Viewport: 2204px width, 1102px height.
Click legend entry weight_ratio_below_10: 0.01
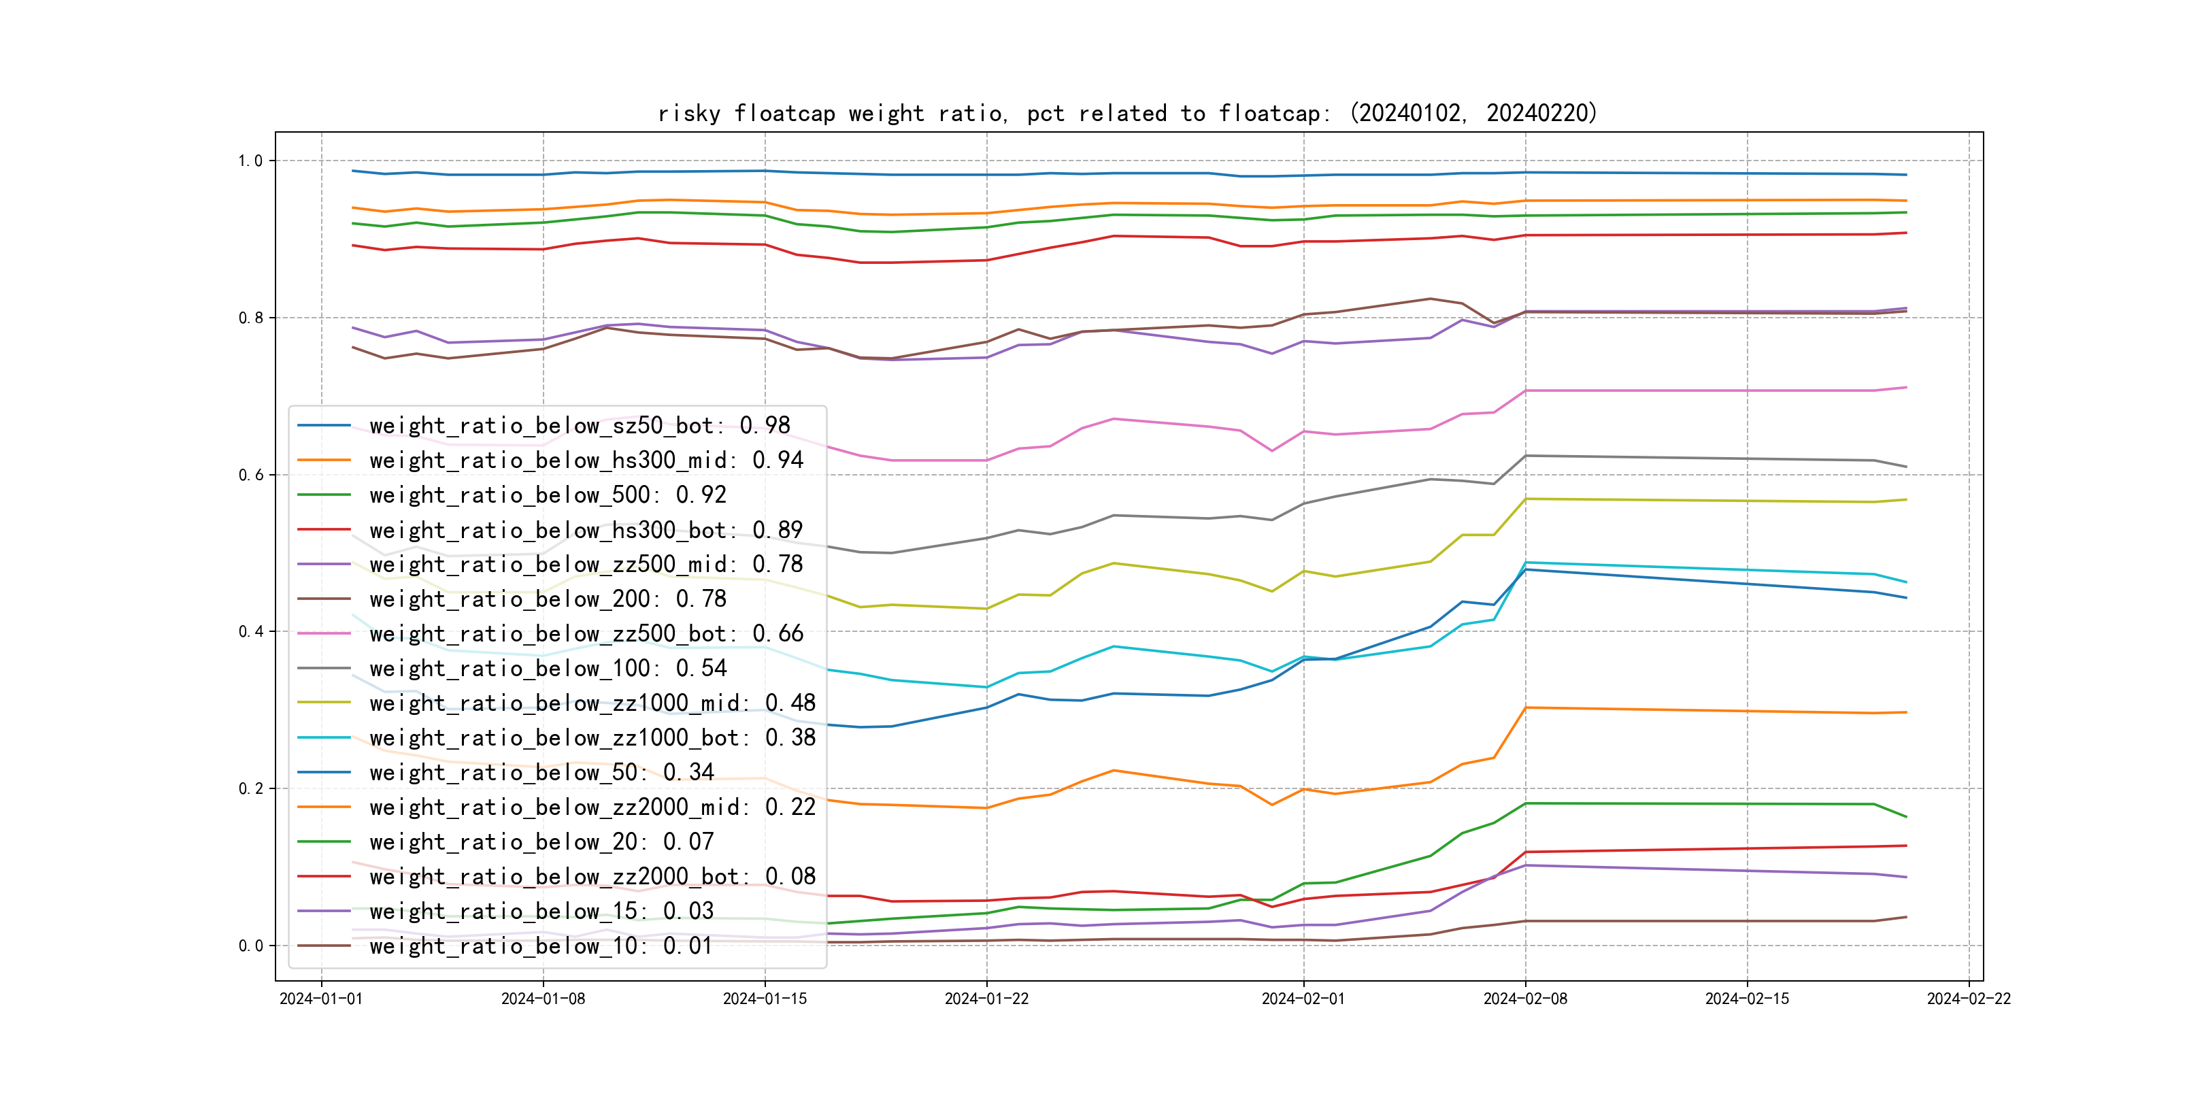coord(541,946)
